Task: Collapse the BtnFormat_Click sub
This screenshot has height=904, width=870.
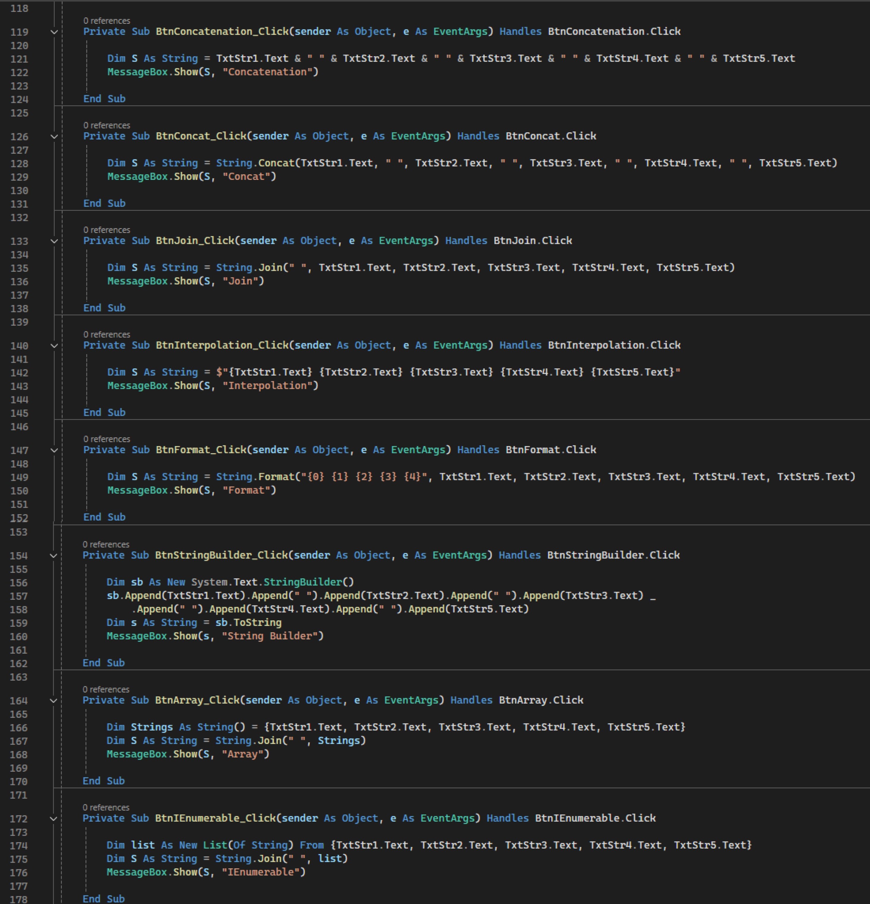Action: click(x=54, y=451)
